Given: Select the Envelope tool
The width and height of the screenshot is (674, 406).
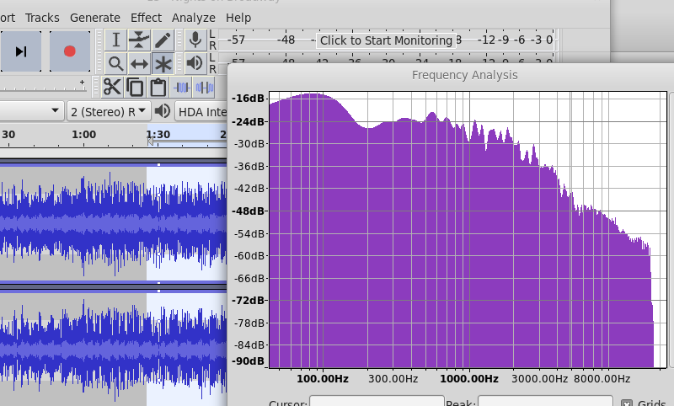Looking at the screenshot, I should [139, 40].
